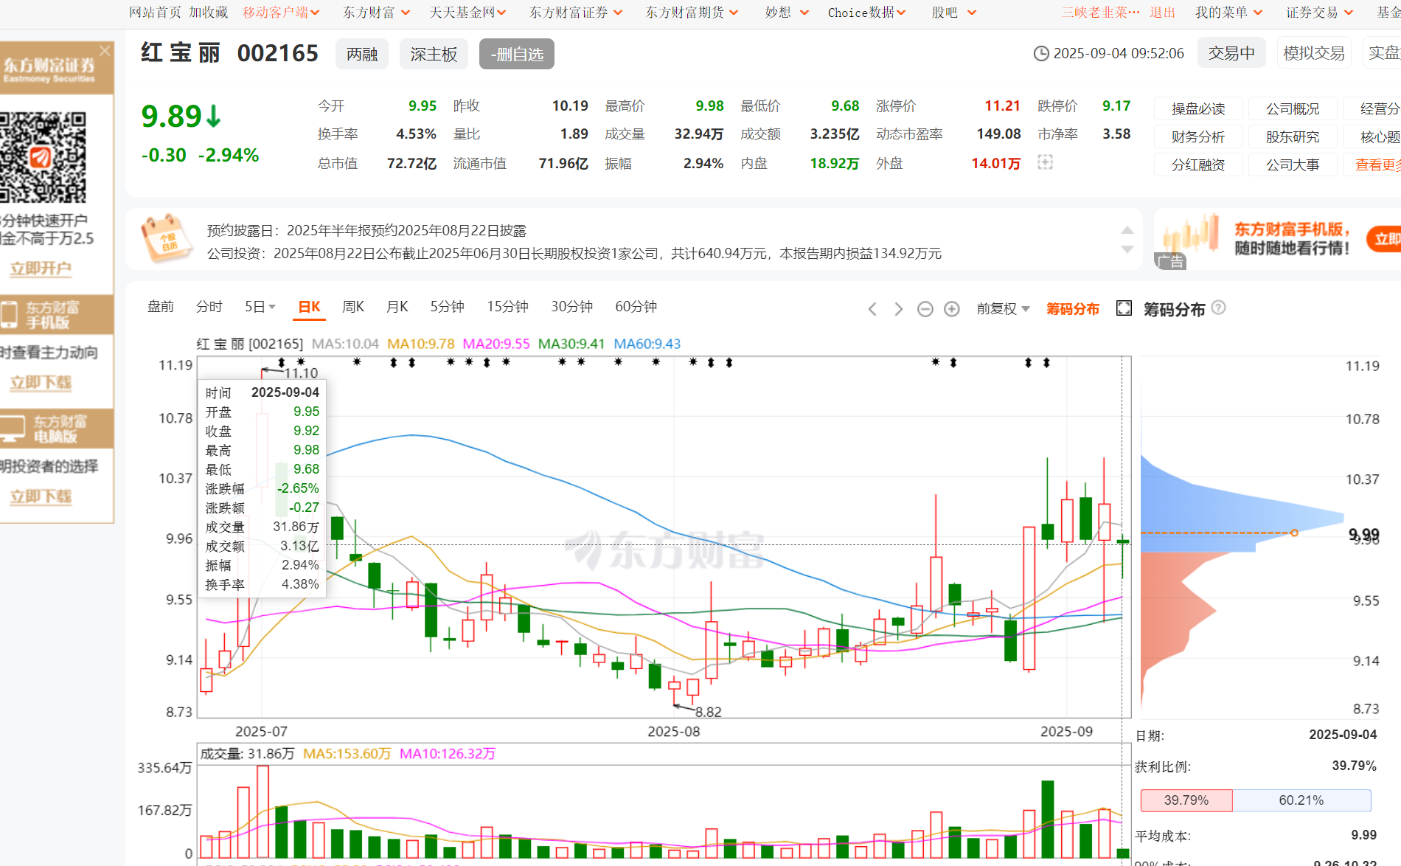Open the 前复权 adjustment dropdown
Screen dimensions: 1401x866
click(x=1003, y=309)
